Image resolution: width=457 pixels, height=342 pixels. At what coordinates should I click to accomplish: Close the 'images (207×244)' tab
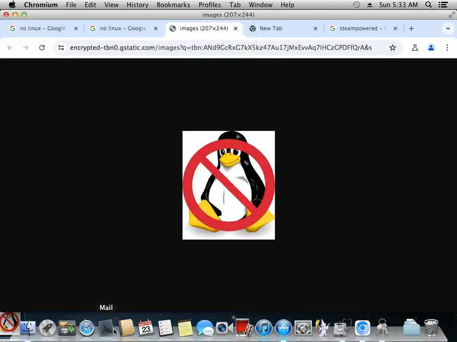pos(236,28)
